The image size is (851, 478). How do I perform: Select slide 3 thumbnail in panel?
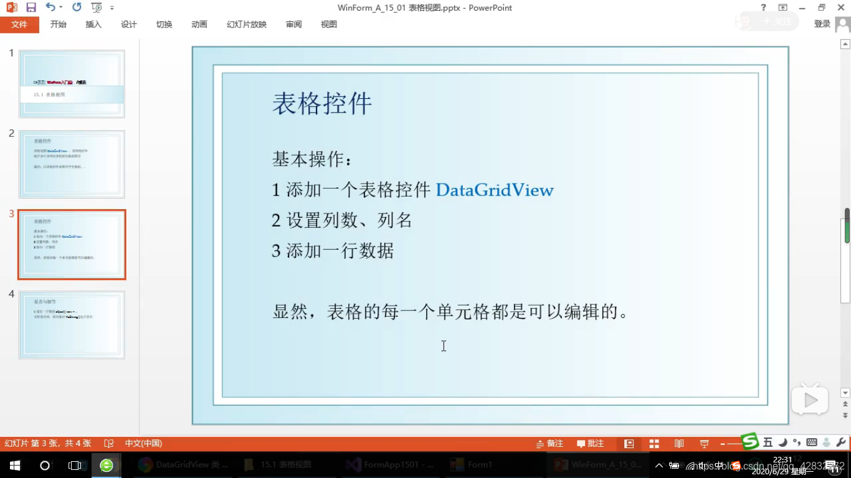72,245
